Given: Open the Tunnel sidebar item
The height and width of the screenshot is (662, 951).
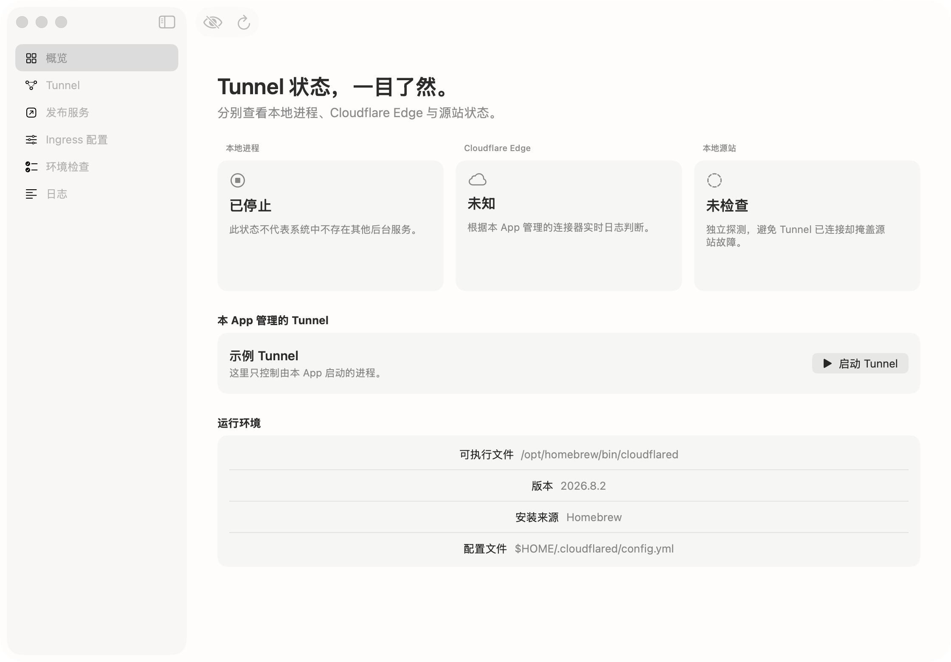Looking at the screenshot, I should point(97,85).
